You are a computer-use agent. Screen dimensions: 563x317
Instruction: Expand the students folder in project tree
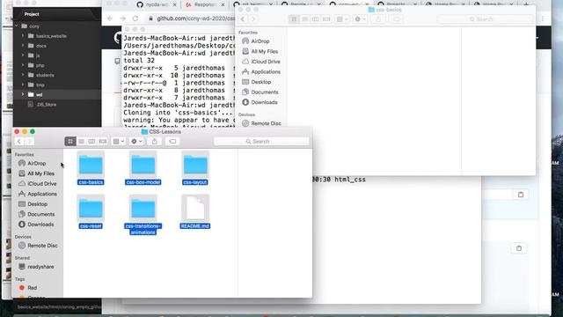coord(23,75)
